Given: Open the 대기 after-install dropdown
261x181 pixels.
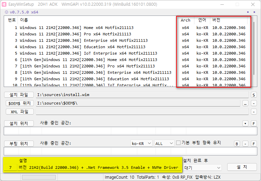Looking at the screenshot, I should tap(203, 168).
